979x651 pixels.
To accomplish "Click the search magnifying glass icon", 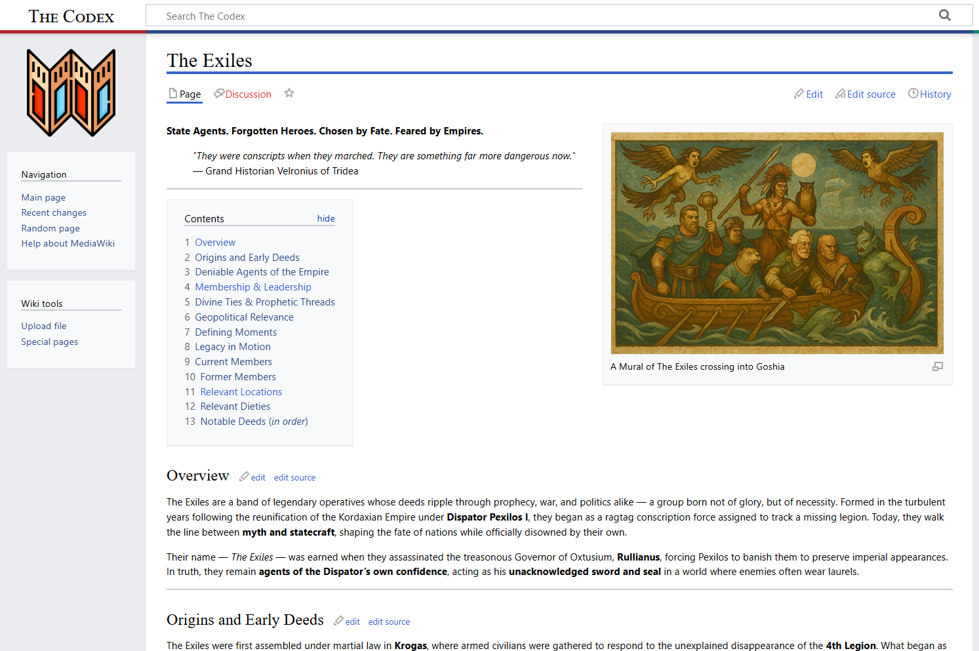I will (944, 15).
